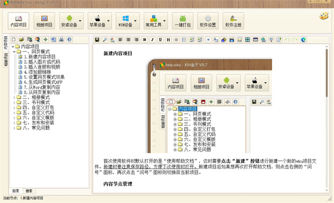Toggle bold formatting

(145, 40)
